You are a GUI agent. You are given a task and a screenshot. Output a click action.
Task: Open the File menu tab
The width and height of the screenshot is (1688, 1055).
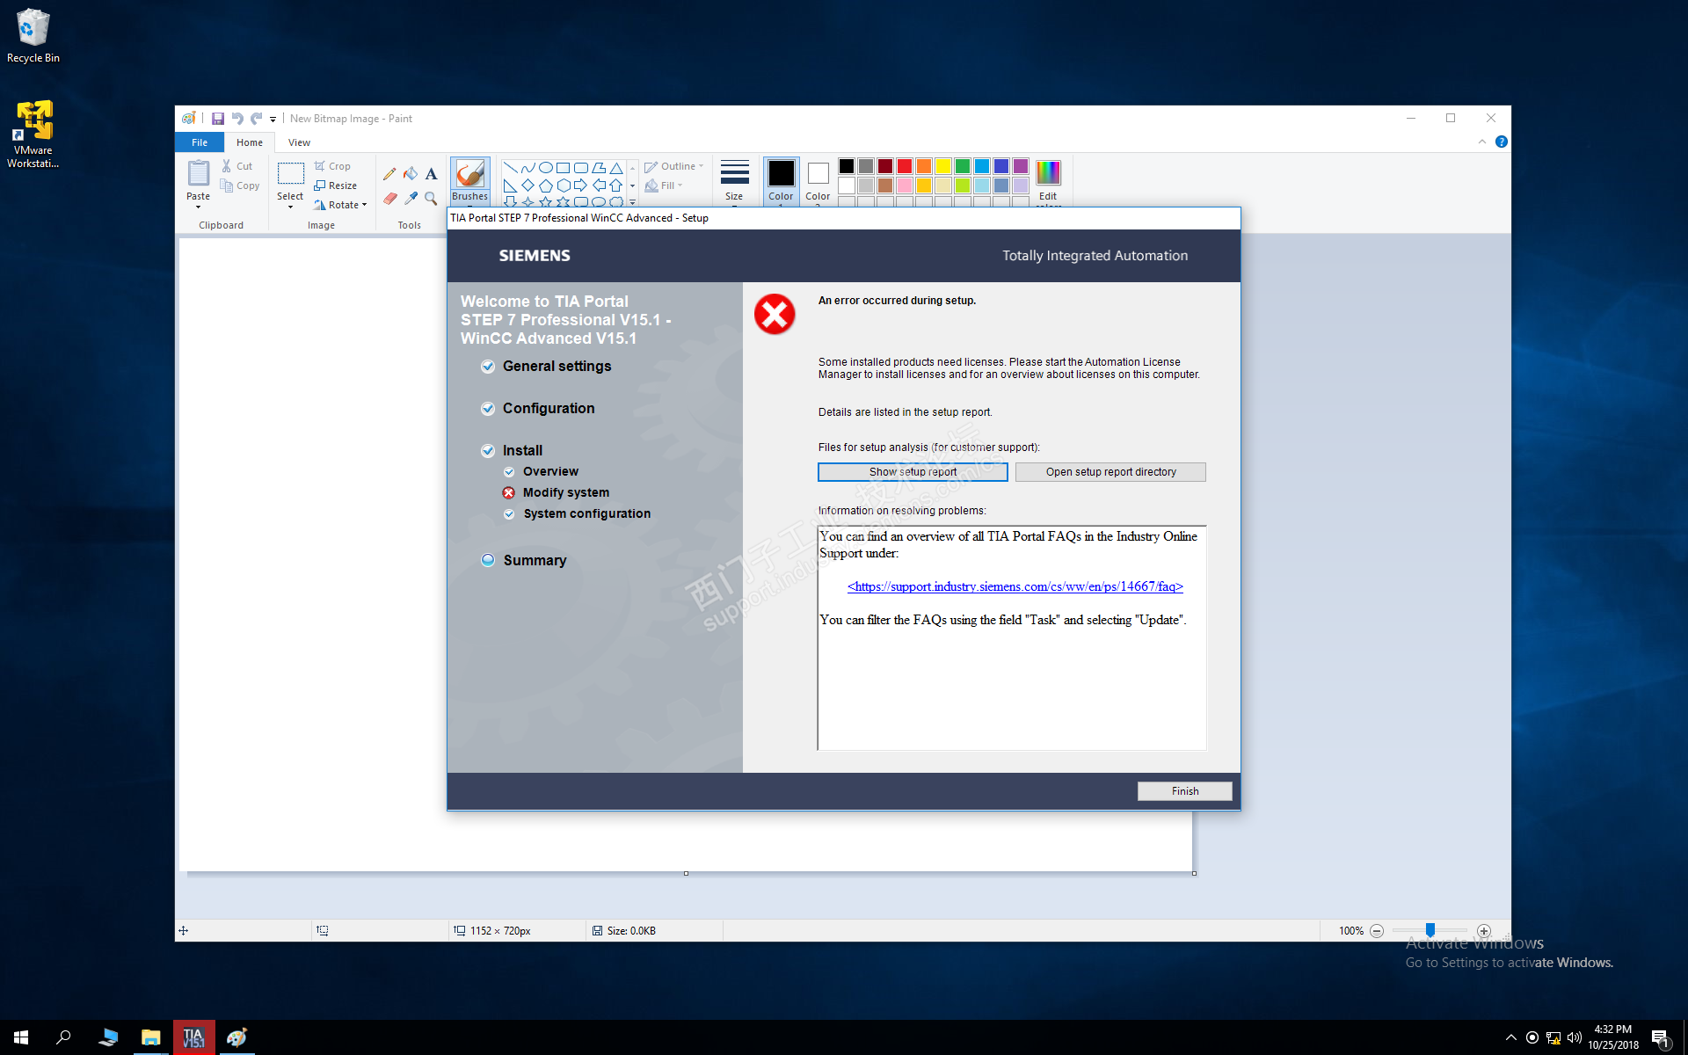[x=200, y=142]
